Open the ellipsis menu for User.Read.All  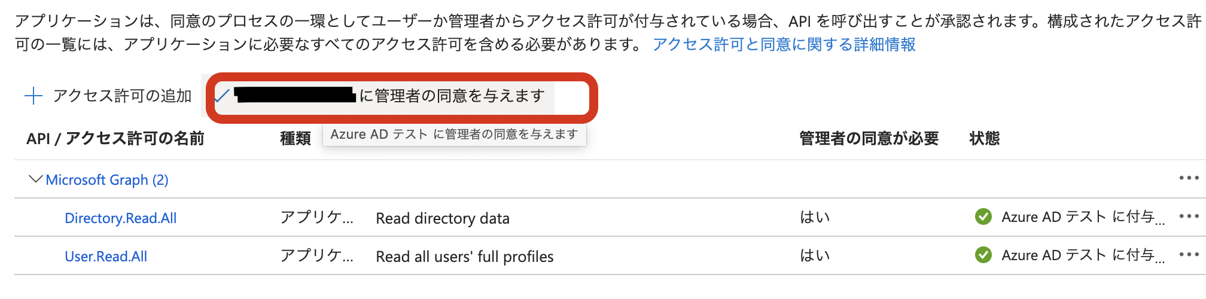[x=1188, y=255]
